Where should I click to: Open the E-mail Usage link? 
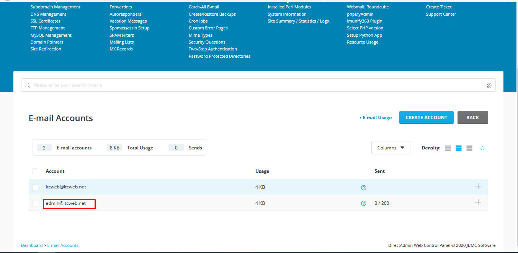coord(377,118)
